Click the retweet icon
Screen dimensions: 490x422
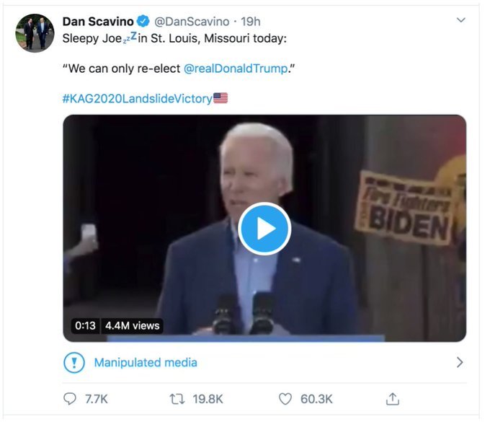coord(177,399)
